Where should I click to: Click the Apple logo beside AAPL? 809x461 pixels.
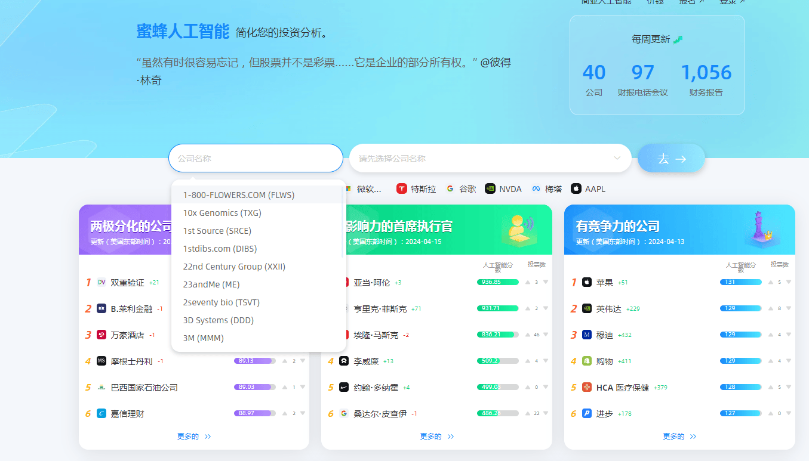coord(576,189)
